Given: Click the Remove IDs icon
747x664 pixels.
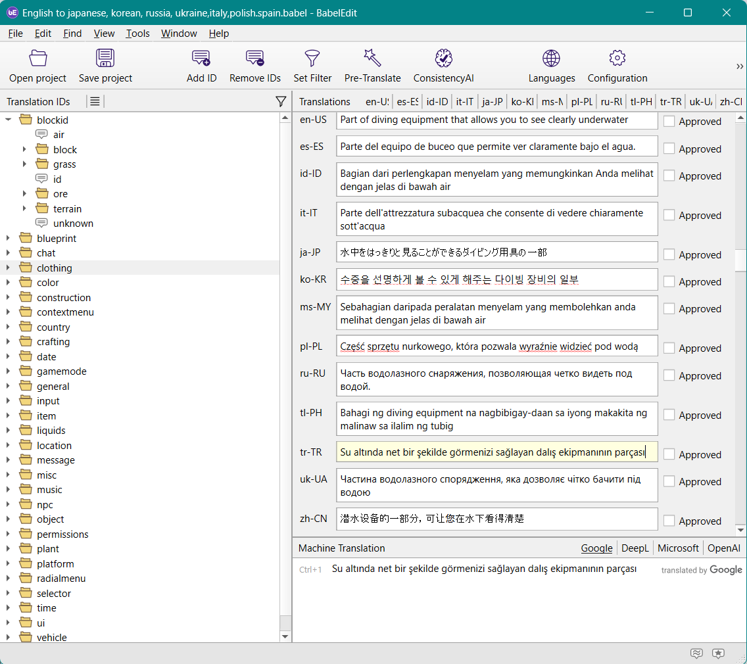Looking at the screenshot, I should 255,59.
